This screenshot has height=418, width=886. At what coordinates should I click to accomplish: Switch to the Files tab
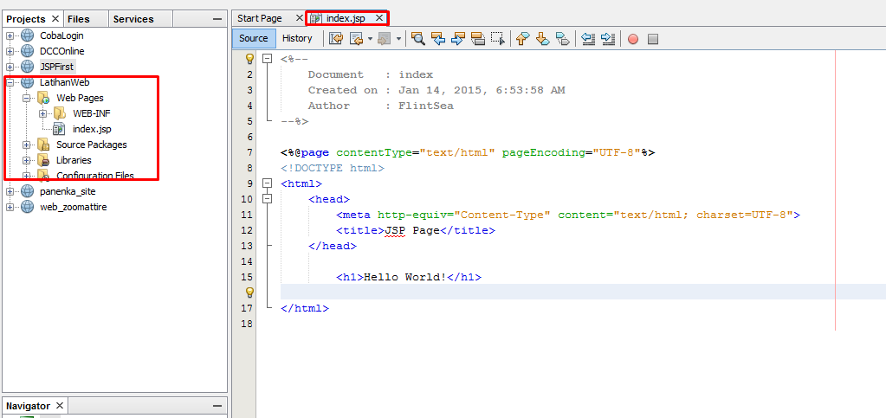(79, 19)
